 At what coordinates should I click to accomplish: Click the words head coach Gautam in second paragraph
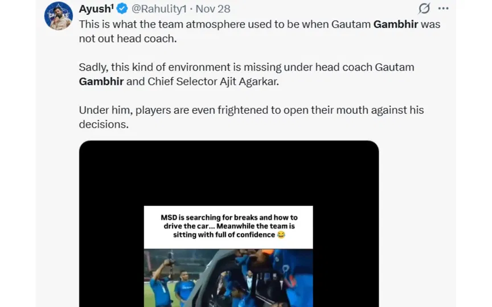(x=378, y=67)
